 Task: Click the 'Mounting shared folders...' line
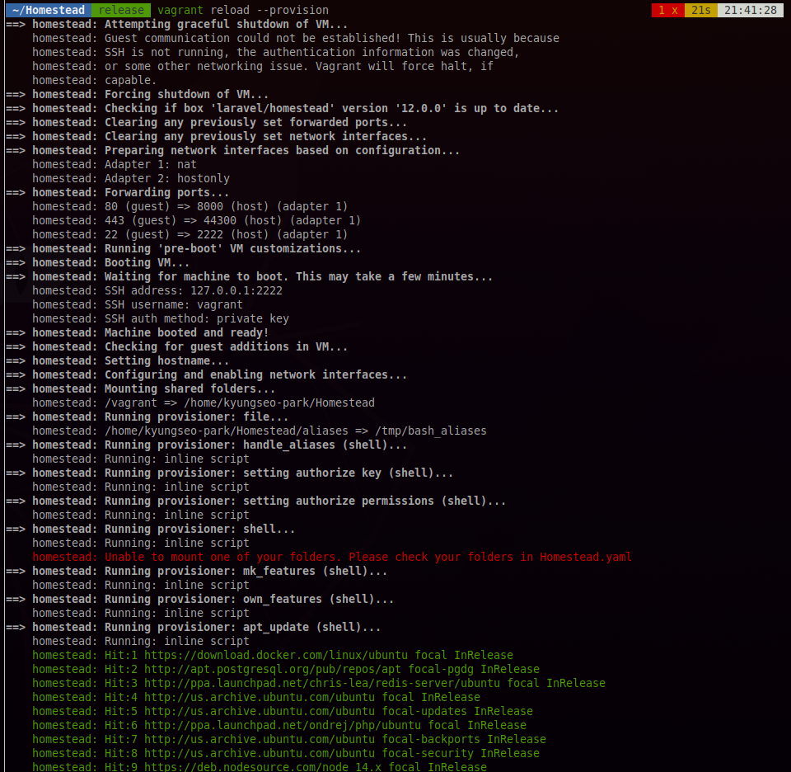pos(141,389)
